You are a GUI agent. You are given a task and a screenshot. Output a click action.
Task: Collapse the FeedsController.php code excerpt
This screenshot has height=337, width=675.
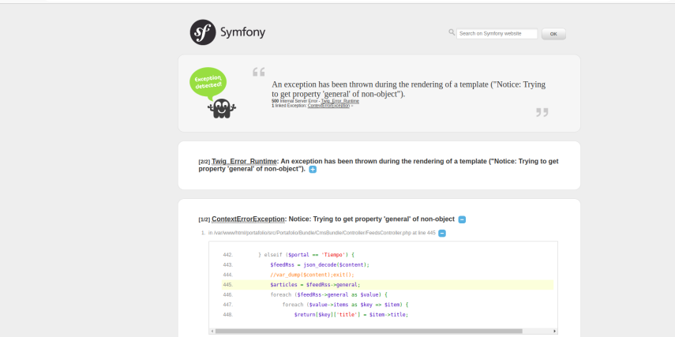pyautogui.click(x=442, y=233)
